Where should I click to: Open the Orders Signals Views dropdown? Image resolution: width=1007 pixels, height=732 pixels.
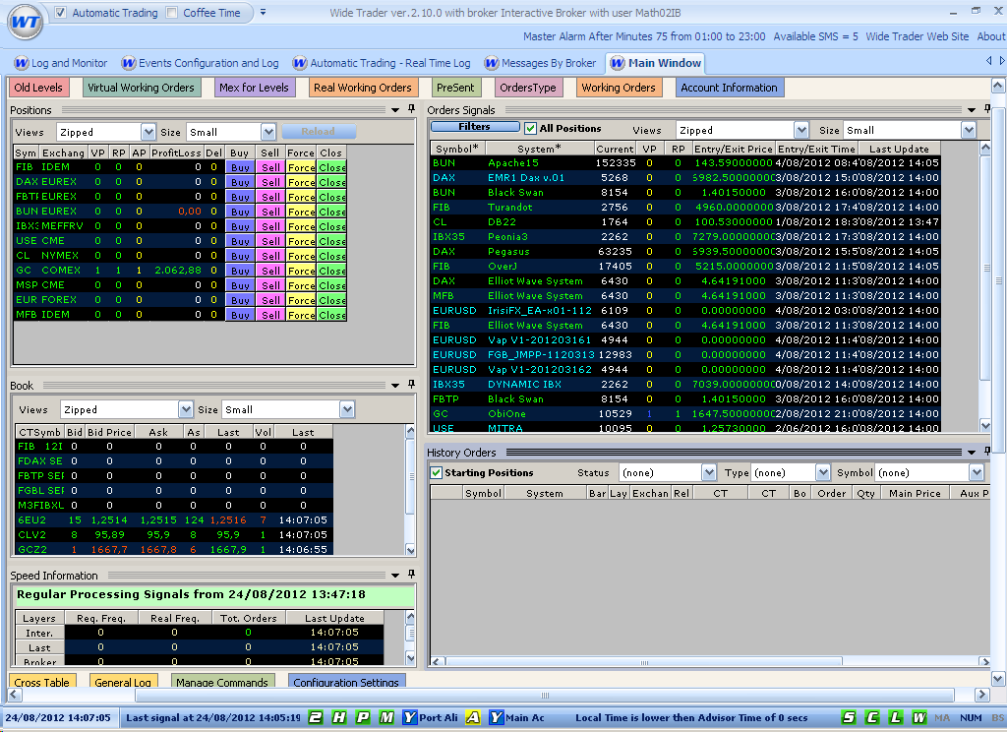pyautogui.click(x=800, y=130)
